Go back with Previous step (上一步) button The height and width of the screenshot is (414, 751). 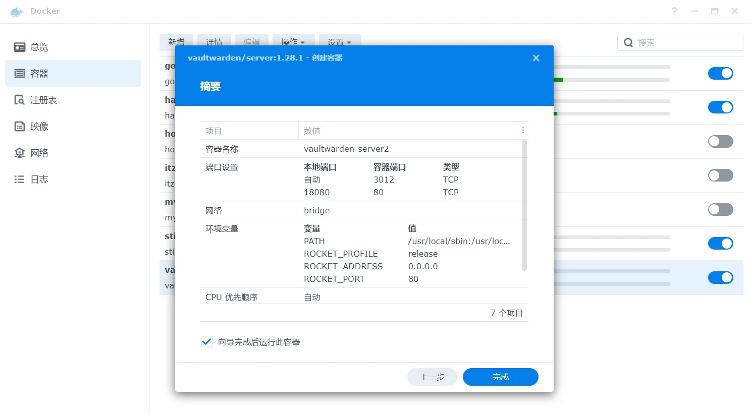[432, 377]
